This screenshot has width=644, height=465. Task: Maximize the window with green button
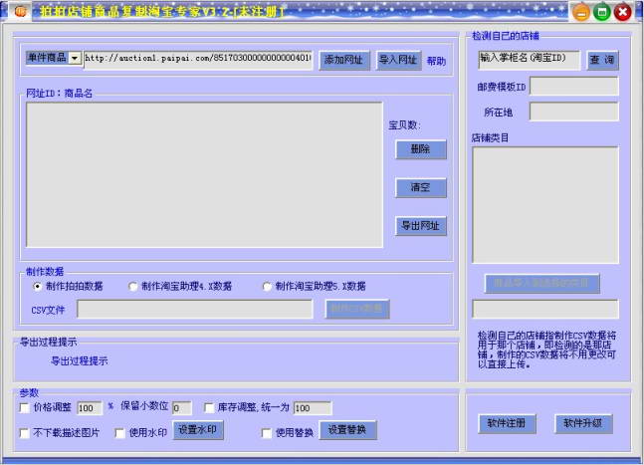pos(601,12)
